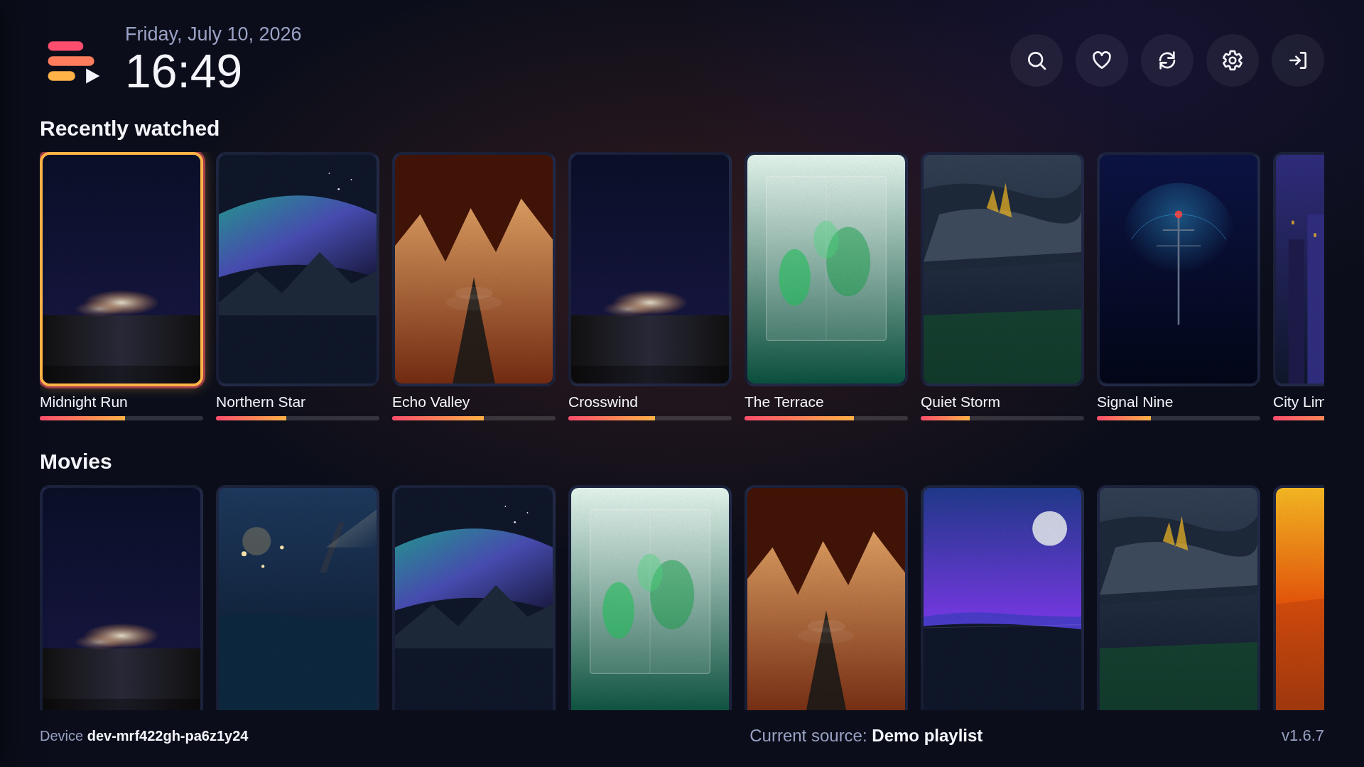Open Movies poster with orange canyon peaks
Image resolution: width=1364 pixels, height=767 pixels.
tap(826, 598)
